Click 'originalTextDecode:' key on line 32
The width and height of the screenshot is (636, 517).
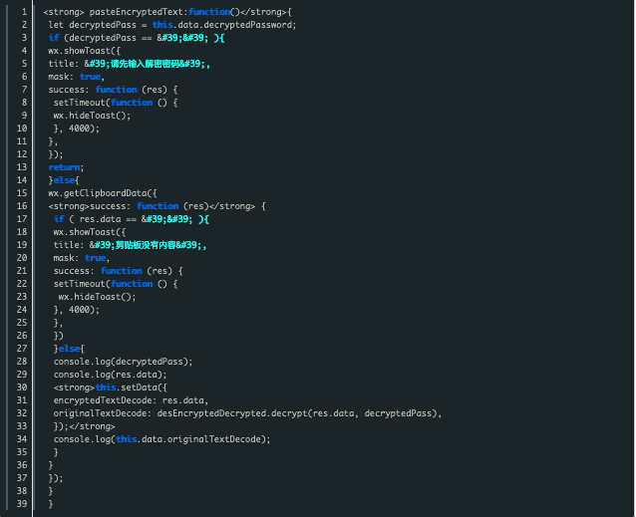point(103,413)
